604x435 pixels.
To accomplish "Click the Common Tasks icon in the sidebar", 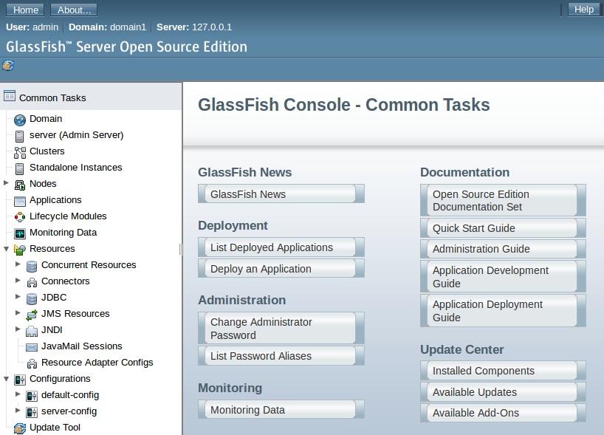I will coord(10,95).
